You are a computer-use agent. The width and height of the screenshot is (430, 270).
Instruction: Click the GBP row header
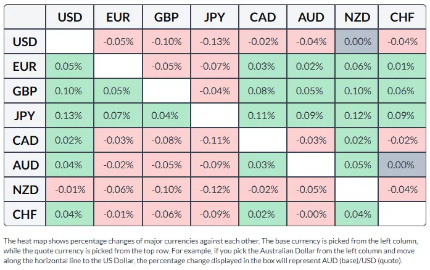point(25,91)
